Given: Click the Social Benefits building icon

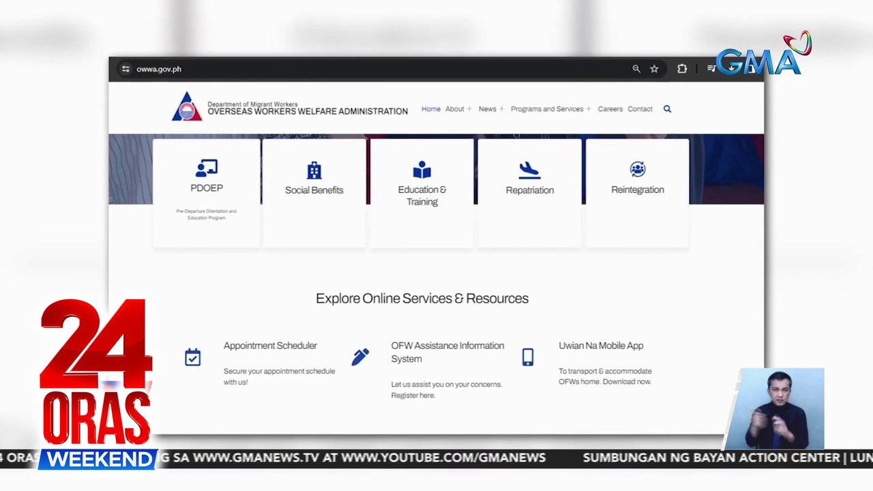Looking at the screenshot, I should (x=314, y=170).
